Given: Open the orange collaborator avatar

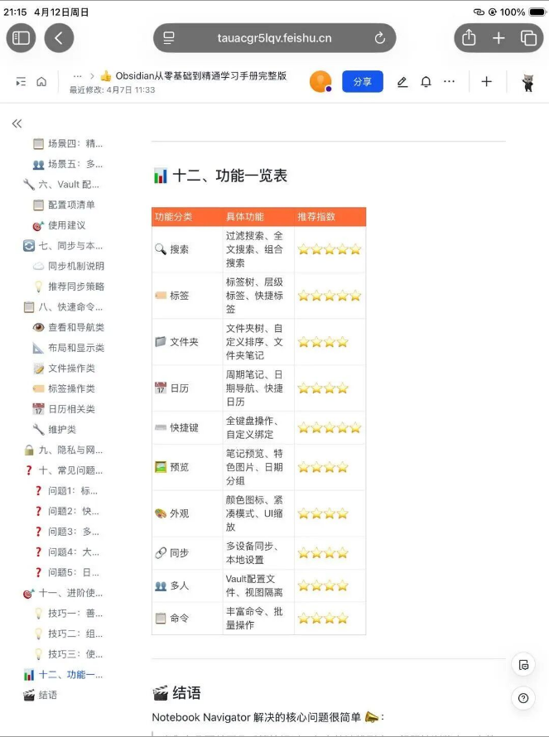Looking at the screenshot, I should pyautogui.click(x=320, y=82).
